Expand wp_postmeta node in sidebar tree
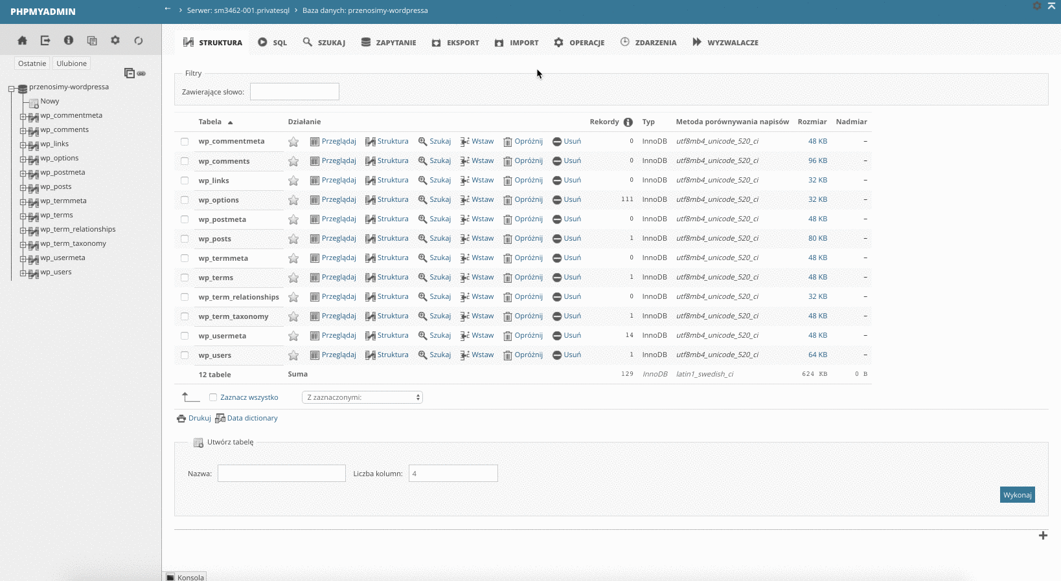 23,174
